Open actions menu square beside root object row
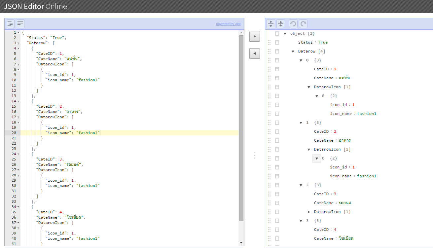 click(277, 33)
